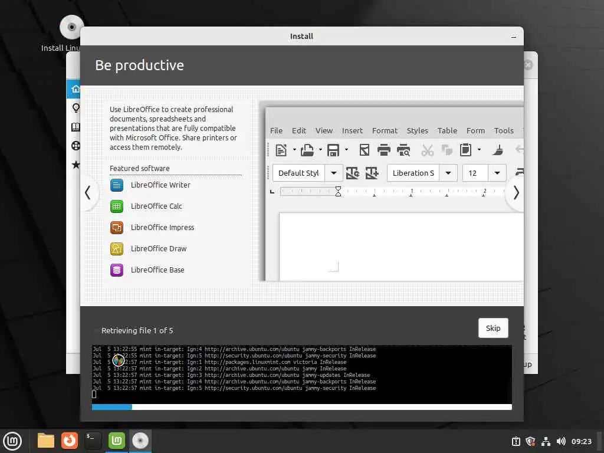Select LibreOffice Calc text label
Screen dimensions: 604x453
click(156, 206)
